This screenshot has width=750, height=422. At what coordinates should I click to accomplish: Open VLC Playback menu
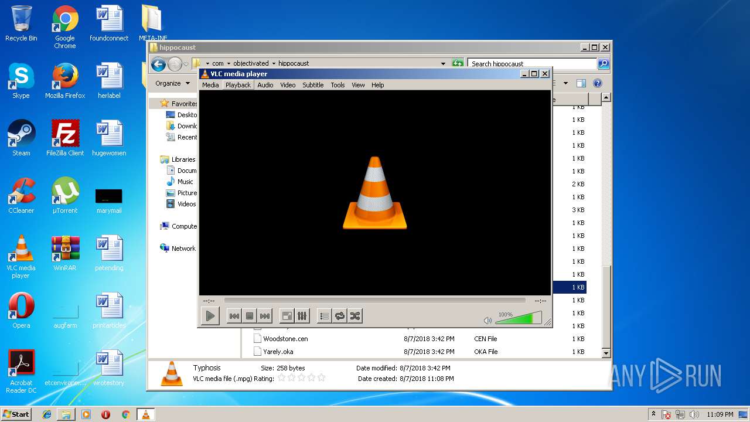238,85
